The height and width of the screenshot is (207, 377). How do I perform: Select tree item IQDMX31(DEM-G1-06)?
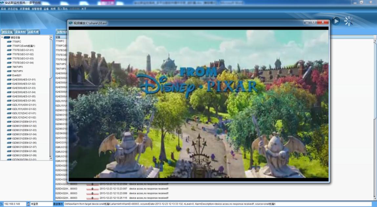pos(25,143)
